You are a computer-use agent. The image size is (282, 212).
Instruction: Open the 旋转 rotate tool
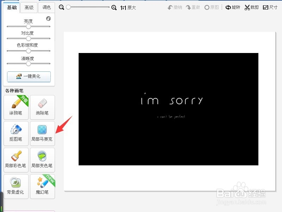point(233,7)
